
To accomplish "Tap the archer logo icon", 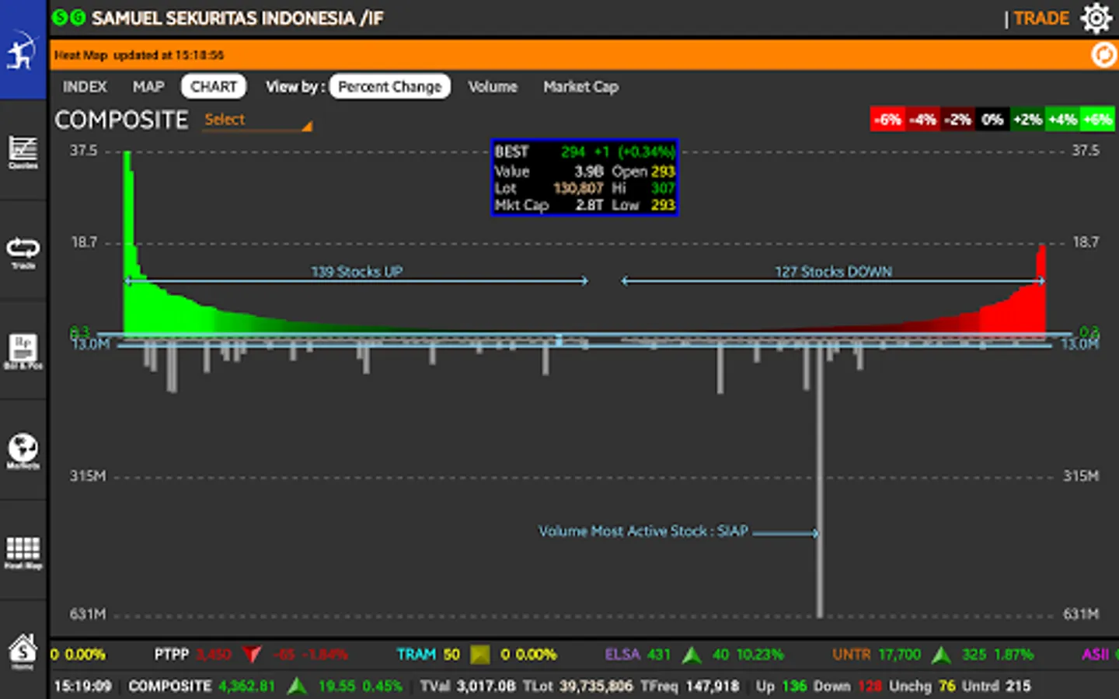I will [23, 50].
